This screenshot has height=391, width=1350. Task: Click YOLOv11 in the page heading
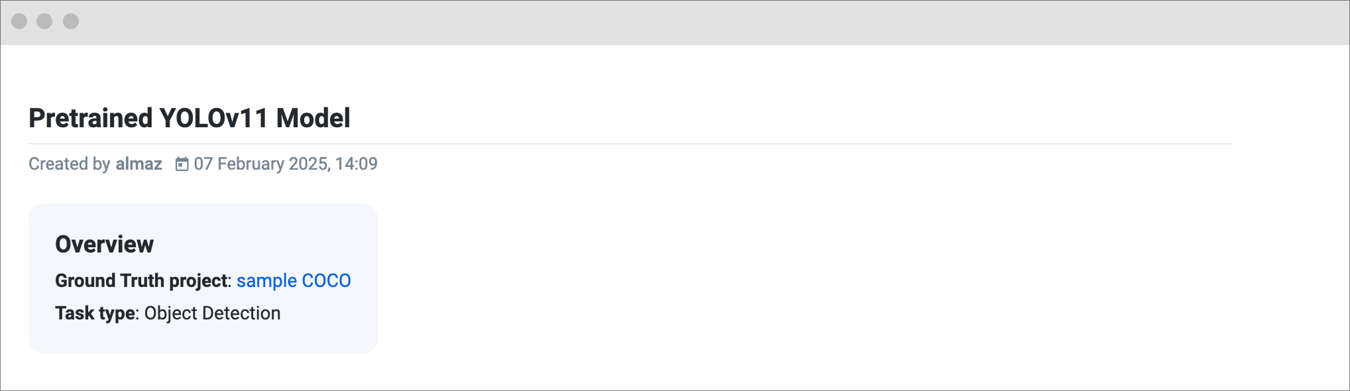pyautogui.click(x=214, y=118)
